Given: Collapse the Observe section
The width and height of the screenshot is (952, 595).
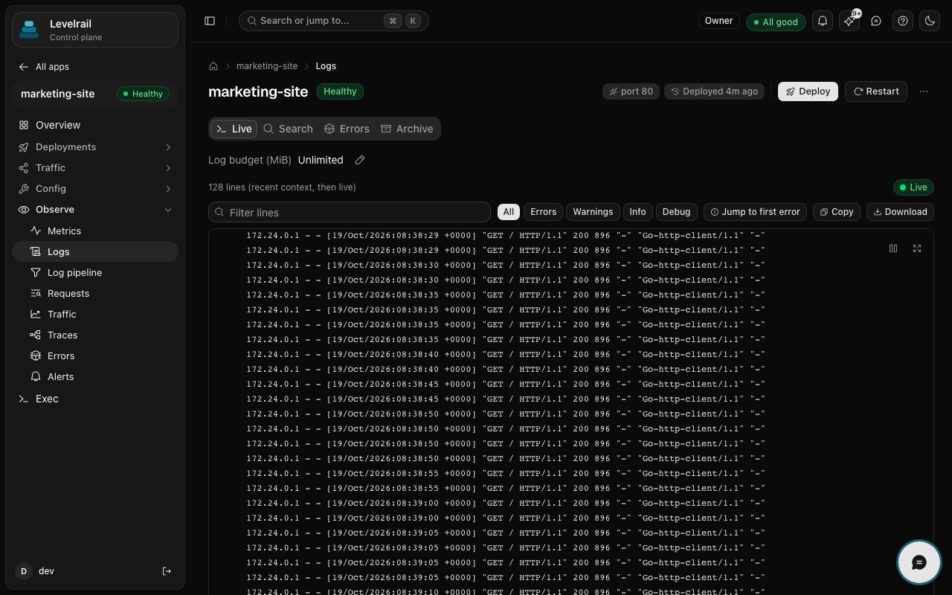Looking at the screenshot, I should 95,210.
